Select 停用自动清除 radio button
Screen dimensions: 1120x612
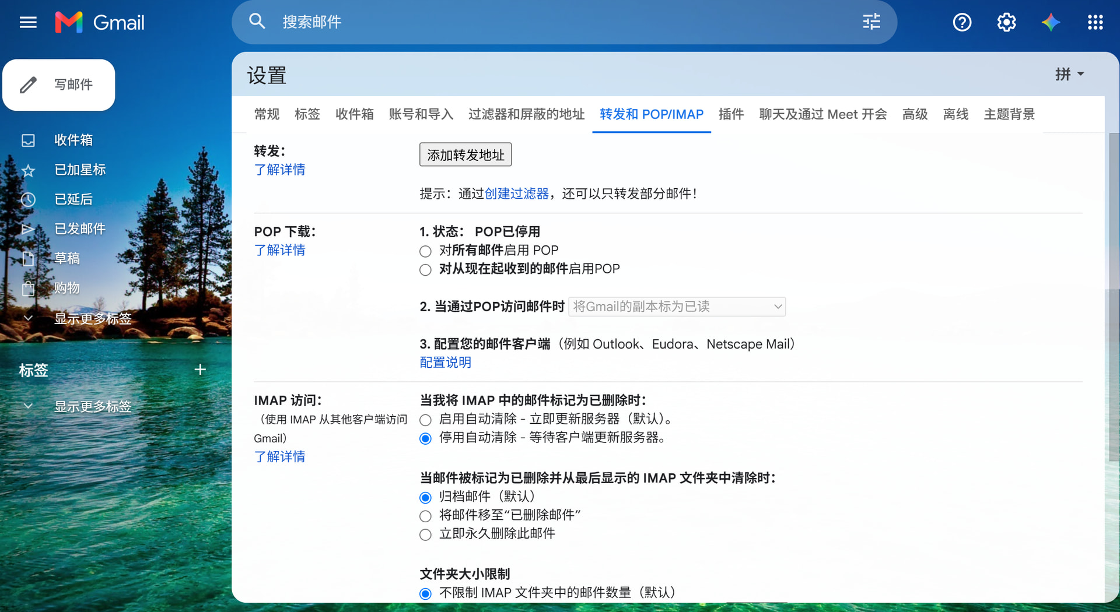(425, 438)
